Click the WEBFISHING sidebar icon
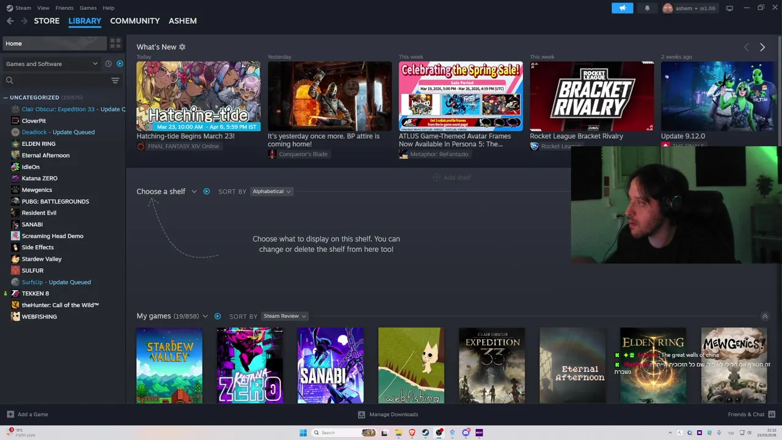The width and height of the screenshot is (782, 440). tap(15, 317)
